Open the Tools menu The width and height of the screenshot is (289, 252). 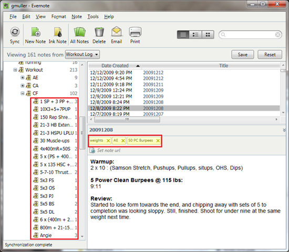click(x=93, y=17)
